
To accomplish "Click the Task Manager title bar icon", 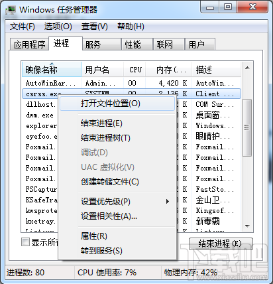I will point(11,10).
